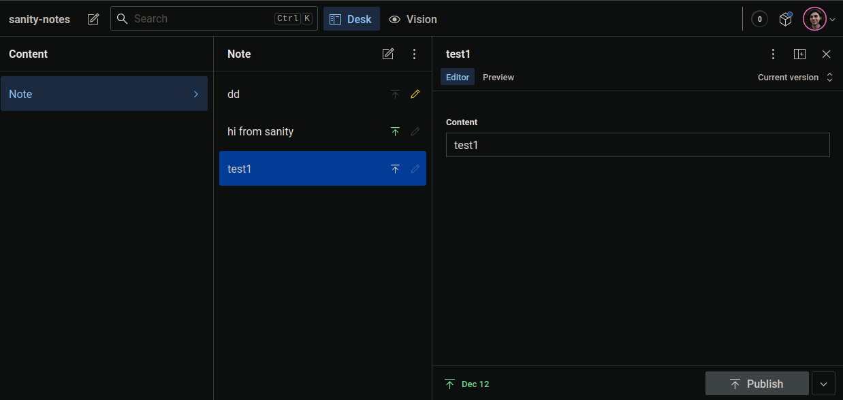
Task: Open the Note list pane options menu
Action: (x=415, y=54)
